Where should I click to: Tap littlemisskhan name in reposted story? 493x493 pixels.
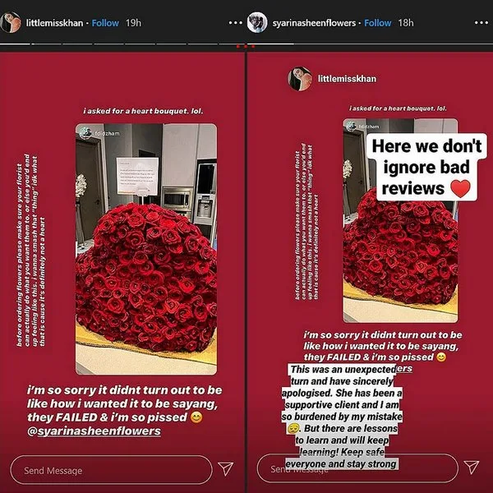tap(347, 79)
